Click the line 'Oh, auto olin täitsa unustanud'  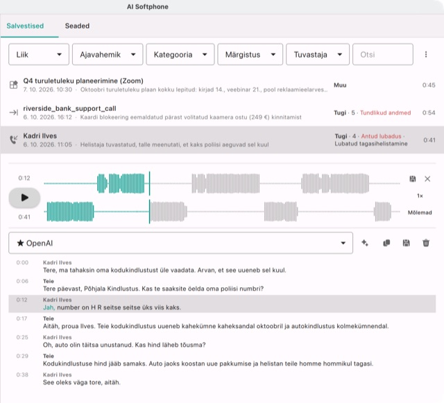pos(124,345)
